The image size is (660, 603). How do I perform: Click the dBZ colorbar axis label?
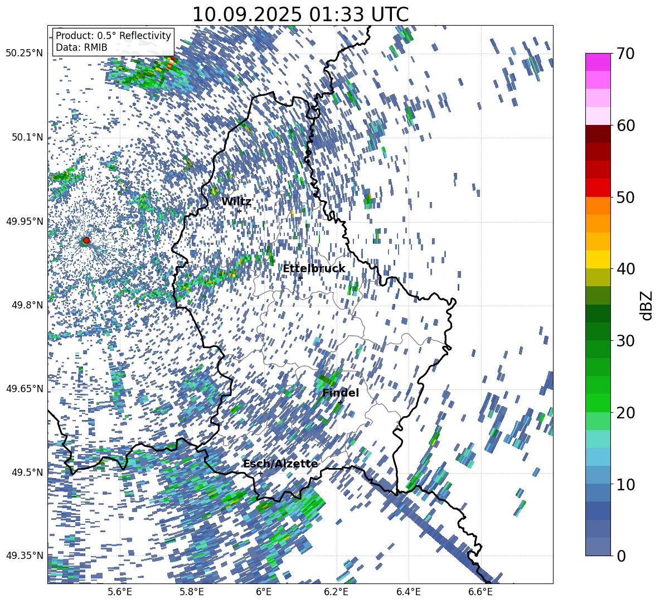click(x=646, y=305)
